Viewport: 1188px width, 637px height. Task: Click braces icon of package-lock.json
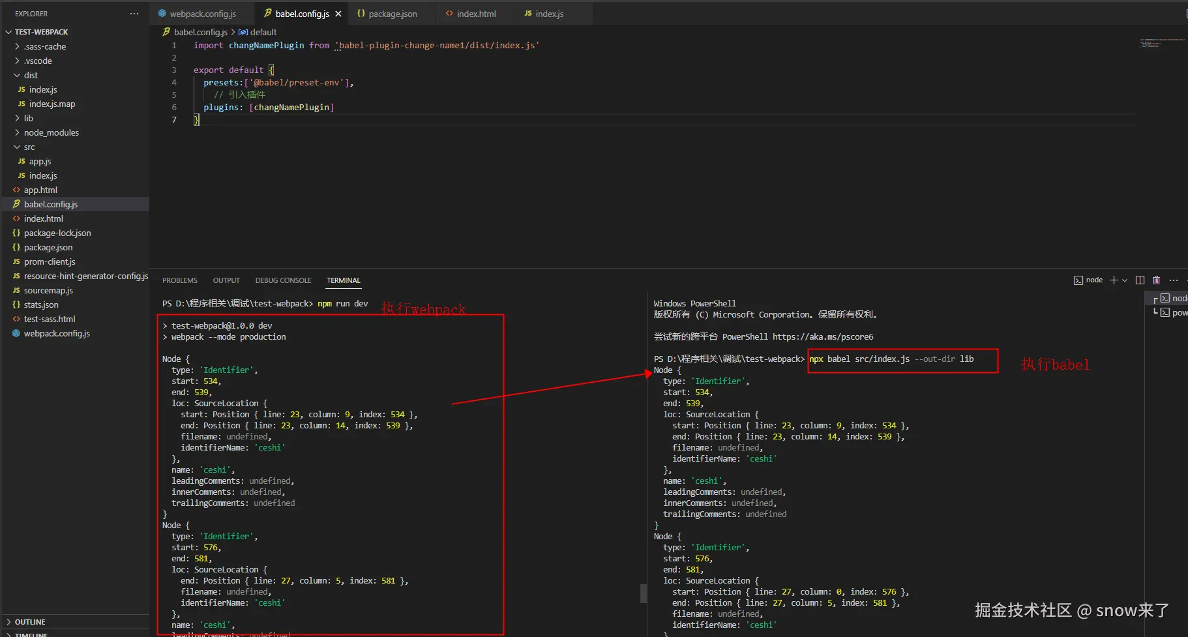tap(16, 233)
